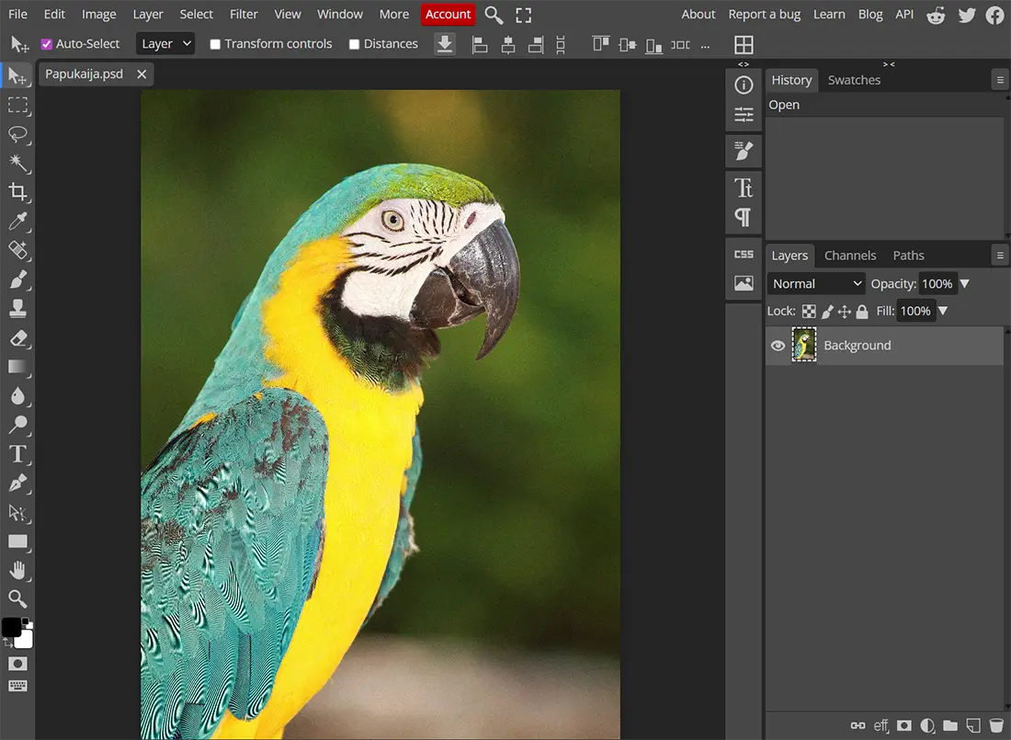Click the black foreground color swatch
Screen dimensions: 1011x740
click(x=11, y=627)
